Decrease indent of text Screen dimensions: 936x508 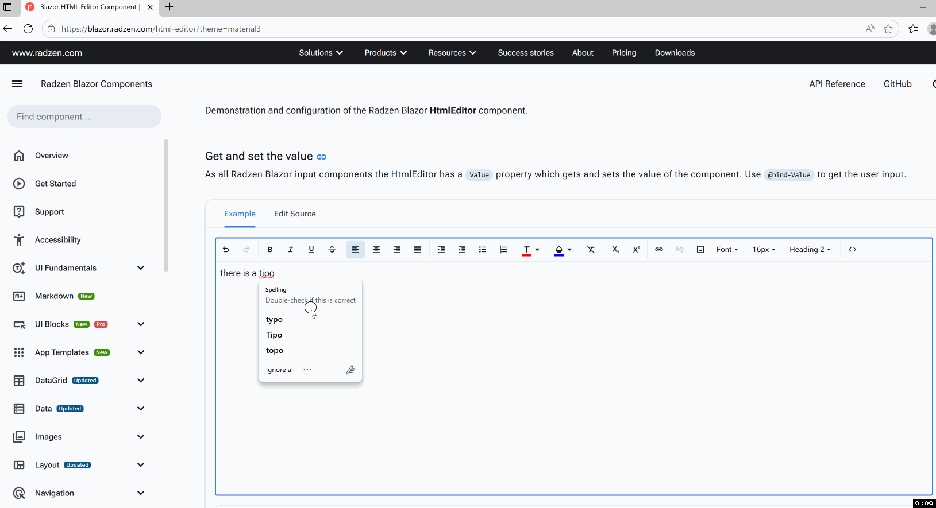[462, 250]
